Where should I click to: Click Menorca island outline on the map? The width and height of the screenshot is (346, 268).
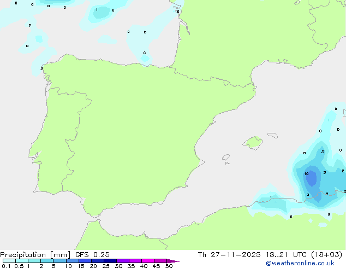[x=272, y=135]
